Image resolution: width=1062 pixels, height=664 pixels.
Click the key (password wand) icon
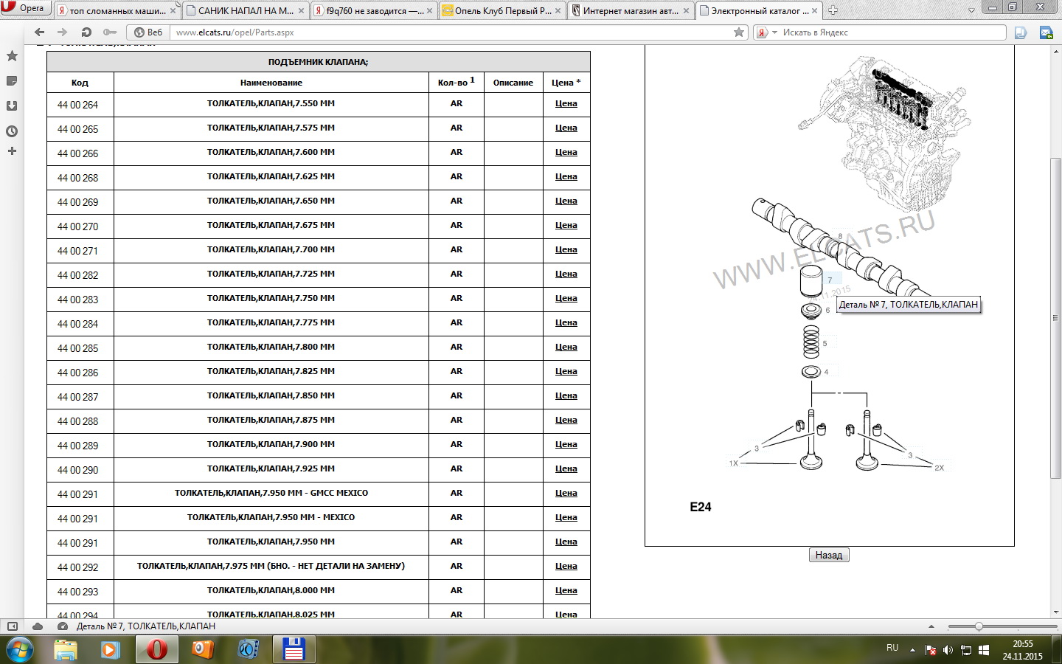pos(110,32)
